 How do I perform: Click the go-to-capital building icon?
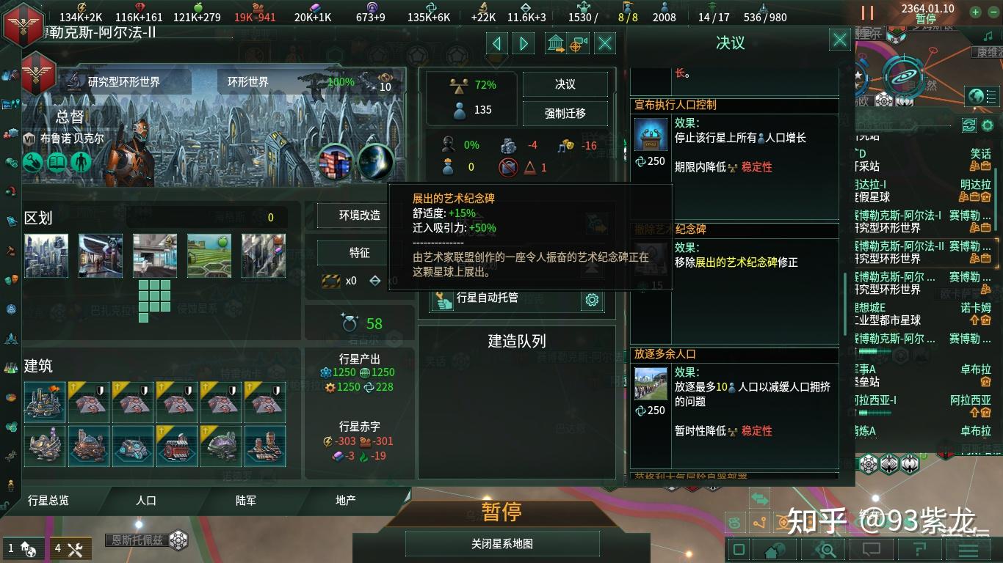tap(555, 43)
